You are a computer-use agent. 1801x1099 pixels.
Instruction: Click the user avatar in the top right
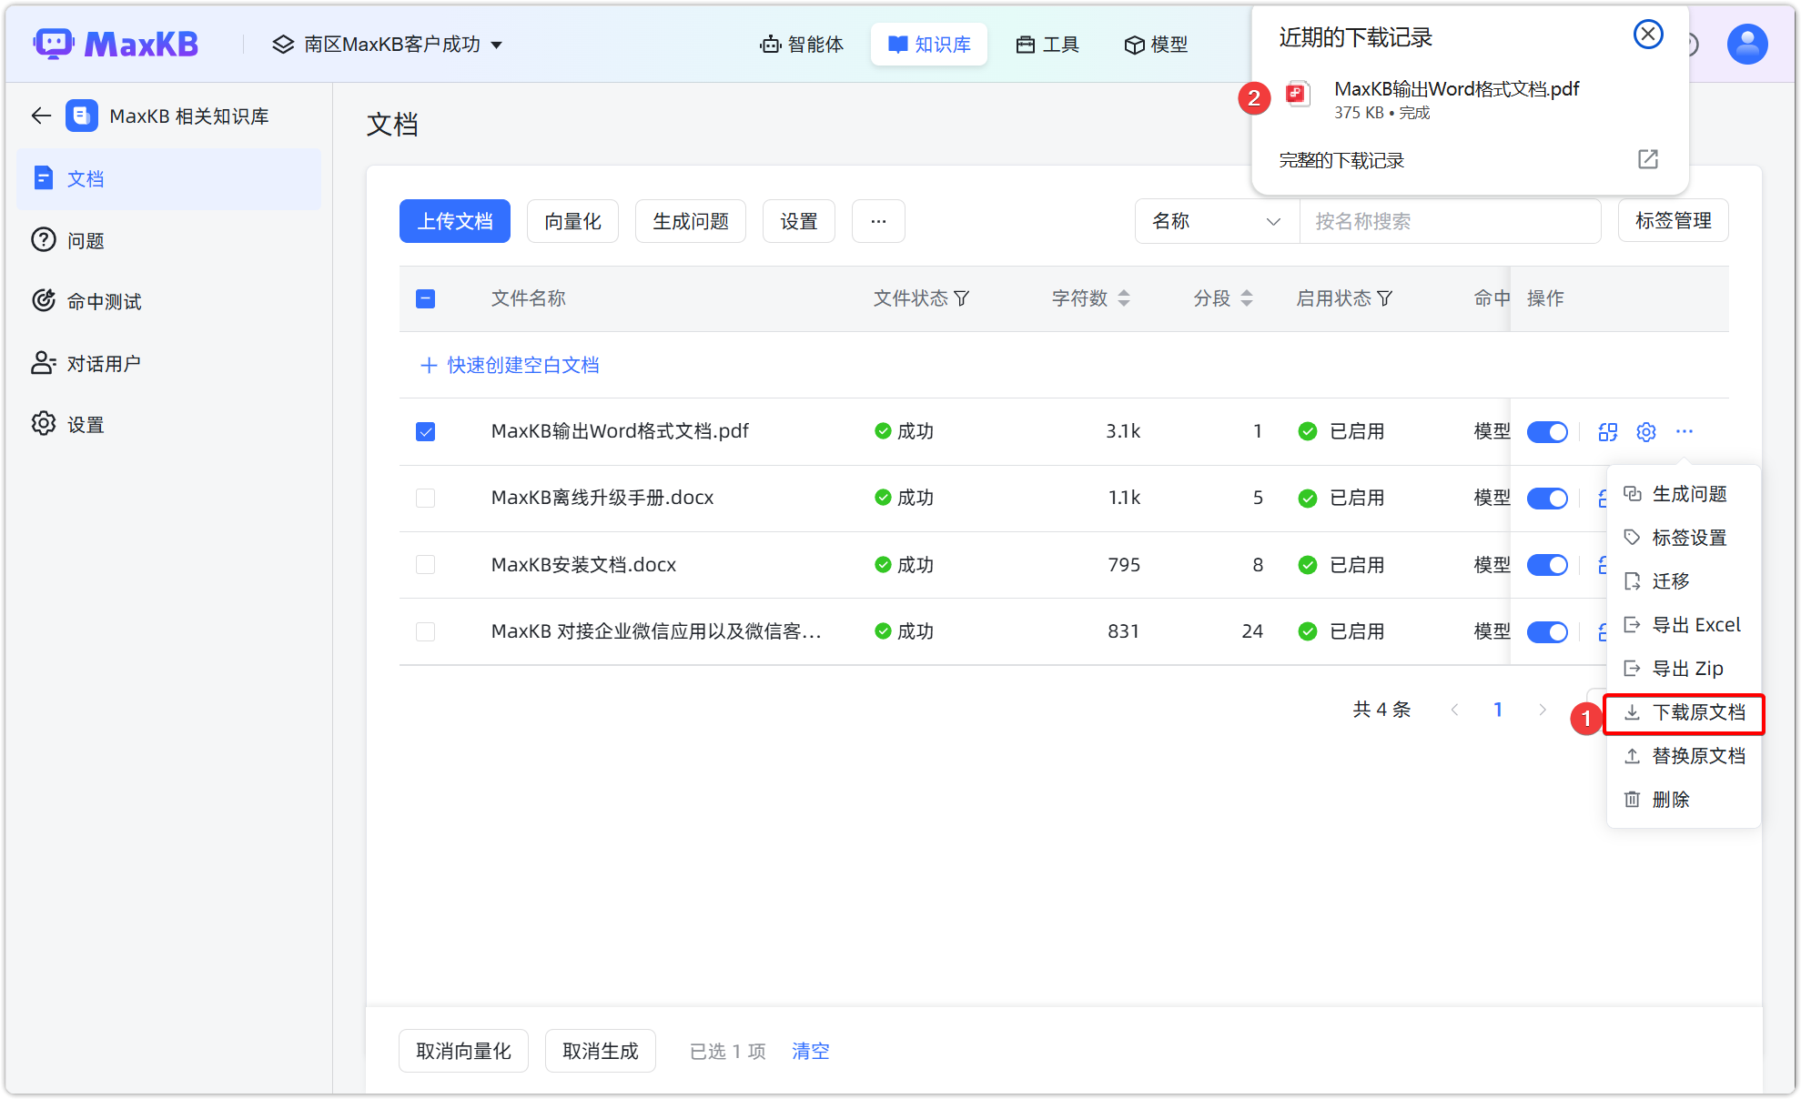tap(1746, 43)
